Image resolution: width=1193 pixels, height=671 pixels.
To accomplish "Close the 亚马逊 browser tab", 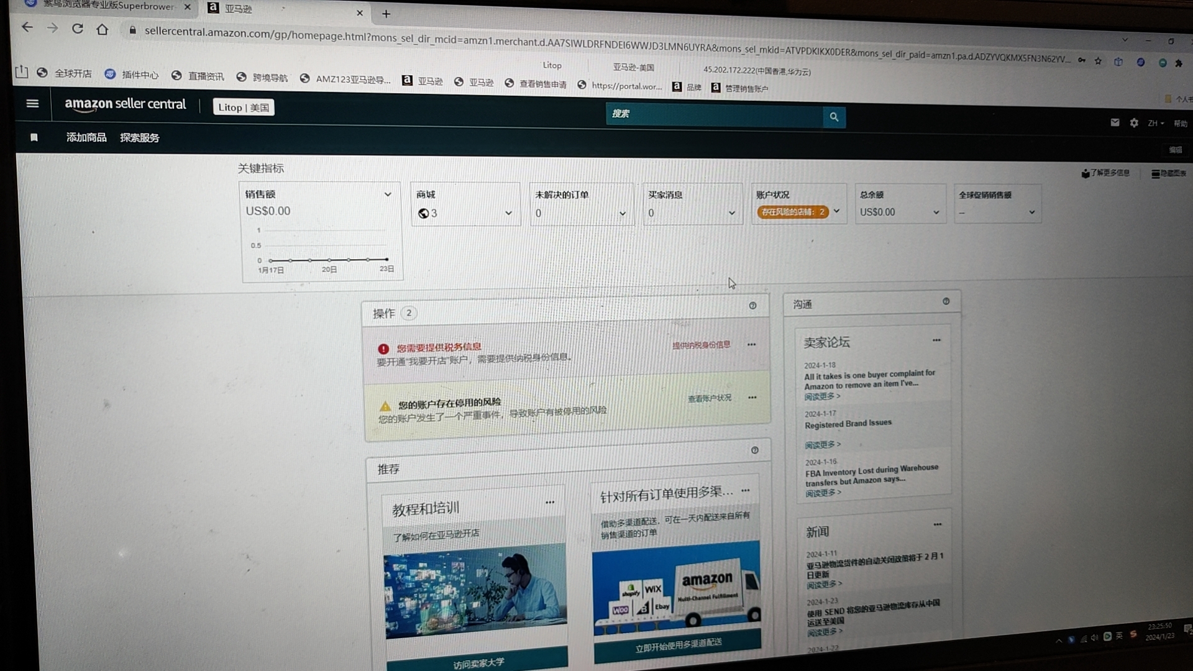I will [x=359, y=13].
